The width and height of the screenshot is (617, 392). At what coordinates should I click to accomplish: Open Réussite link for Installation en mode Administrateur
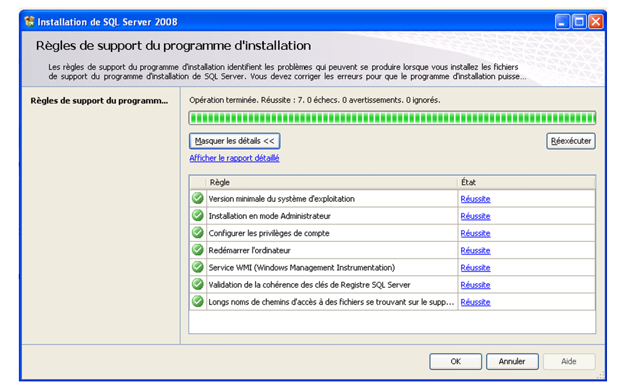[475, 216]
